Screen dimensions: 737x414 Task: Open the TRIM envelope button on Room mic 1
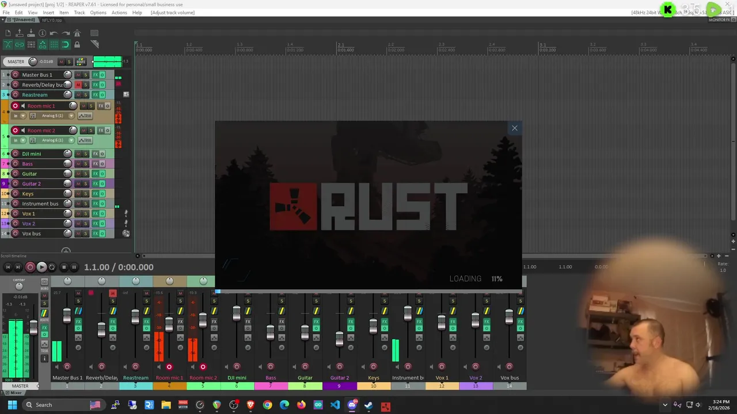pyautogui.click(x=85, y=116)
